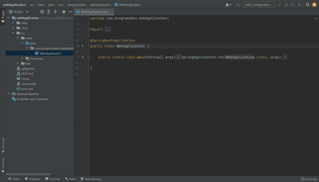Click src breadcrumb in navigation bar
Viewport: 319px width, 182px height.
[x=31, y=4]
